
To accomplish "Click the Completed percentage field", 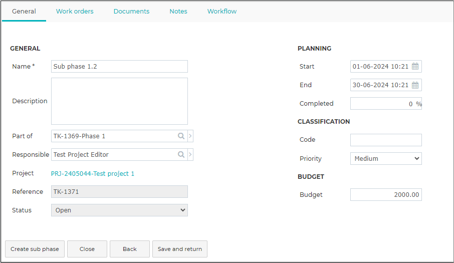I will [386, 104].
